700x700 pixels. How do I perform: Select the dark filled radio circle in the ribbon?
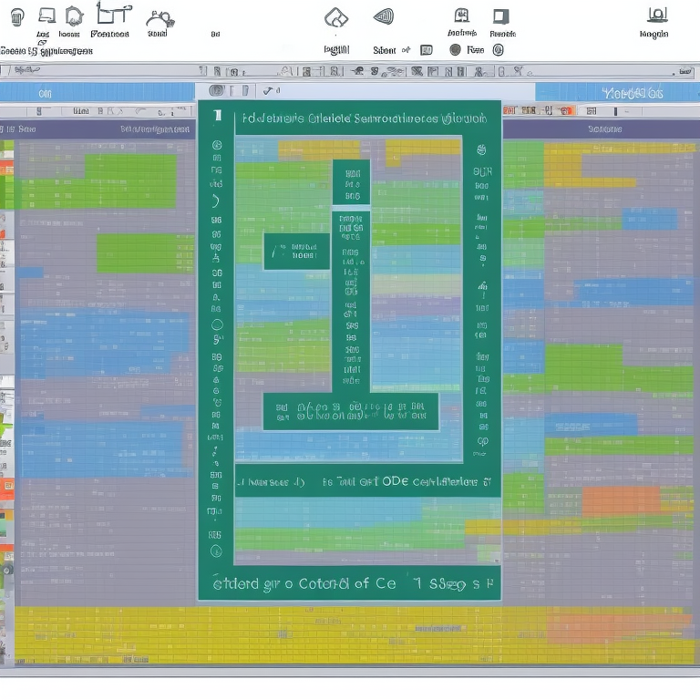point(455,50)
